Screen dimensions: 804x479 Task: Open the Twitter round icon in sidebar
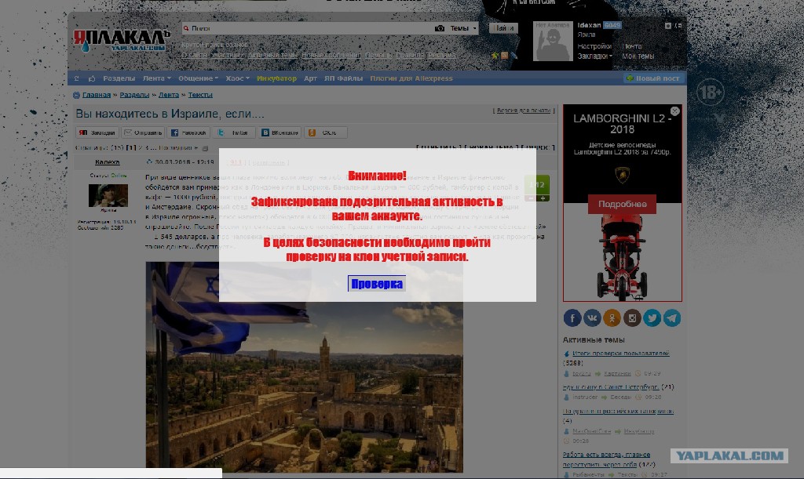pyautogui.click(x=652, y=318)
